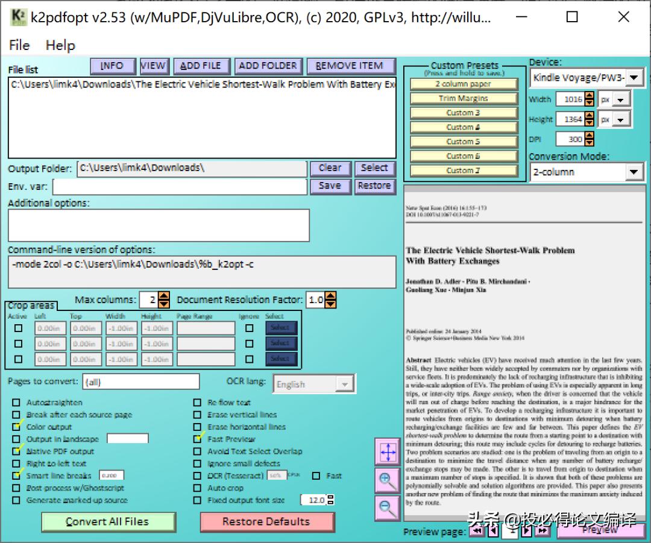Zoom out on the preview pane
651x543 pixels.
pos(388,509)
